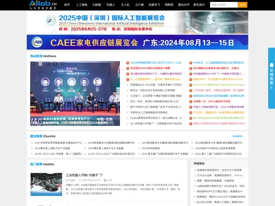Click the CAEE circular logo icon

(x=37, y=42)
